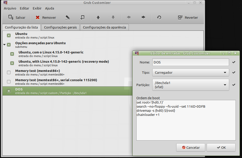Confirm with the OK button
242x158 pixels.
click(x=221, y=147)
